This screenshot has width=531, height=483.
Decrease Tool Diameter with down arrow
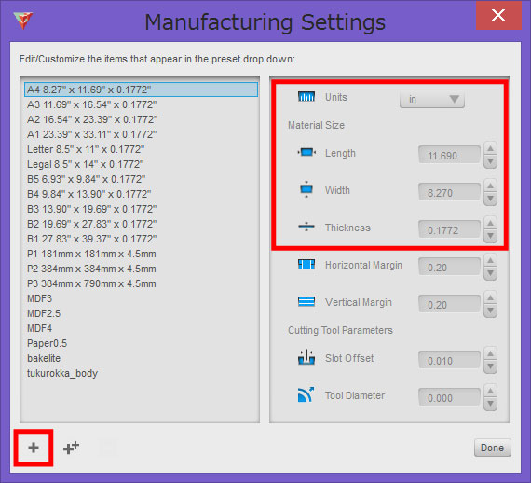pyautogui.click(x=490, y=404)
